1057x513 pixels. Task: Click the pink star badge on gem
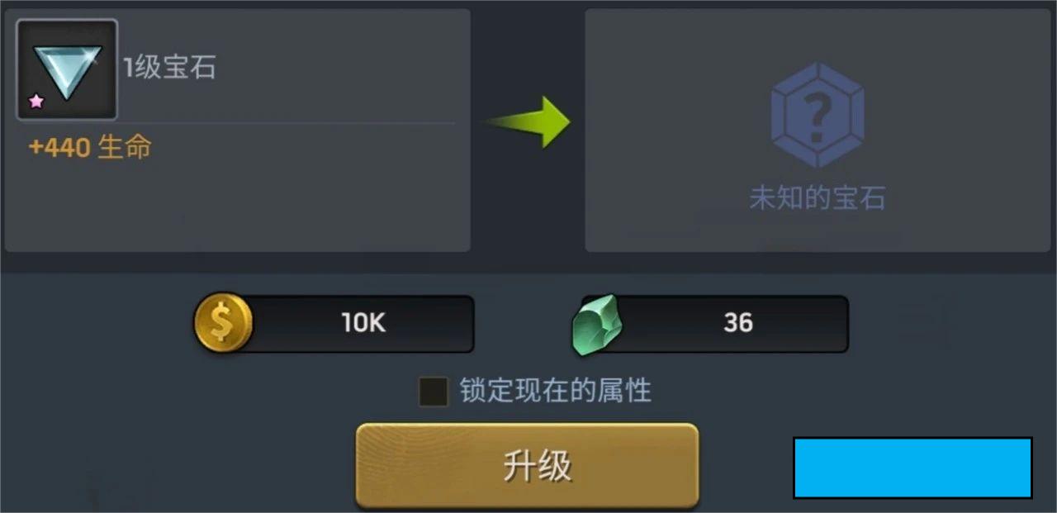pos(36,102)
